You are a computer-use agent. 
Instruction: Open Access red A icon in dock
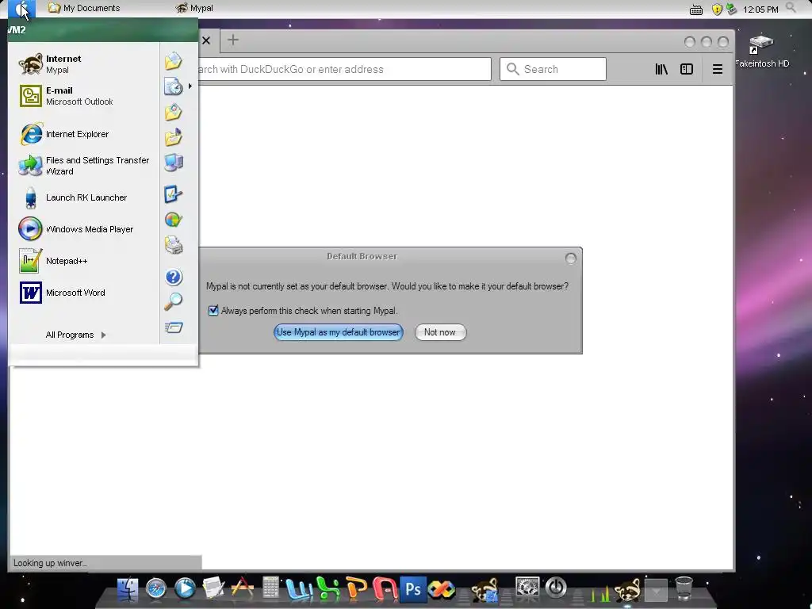(385, 589)
